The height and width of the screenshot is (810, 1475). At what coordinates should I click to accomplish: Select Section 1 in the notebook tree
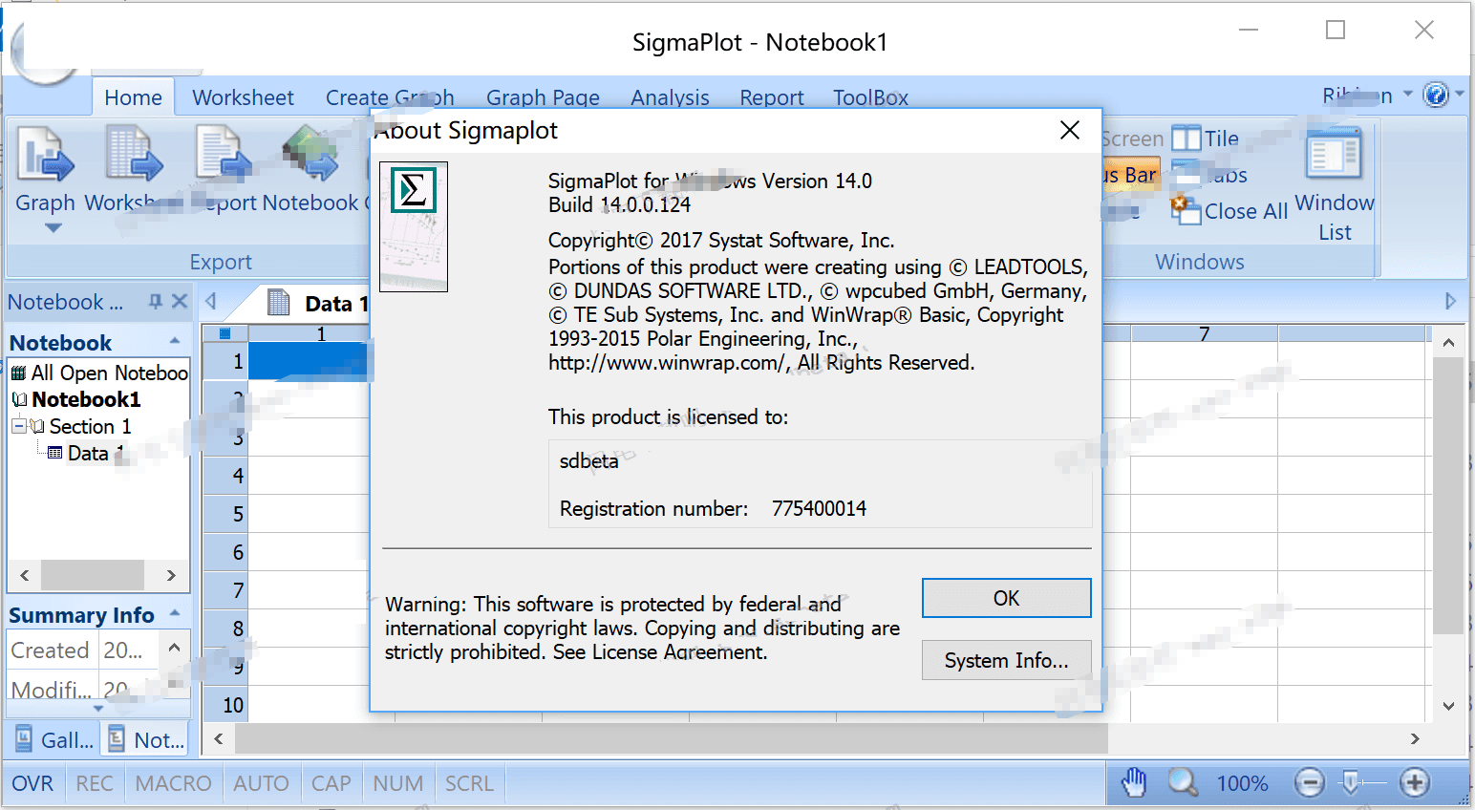(90, 426)
